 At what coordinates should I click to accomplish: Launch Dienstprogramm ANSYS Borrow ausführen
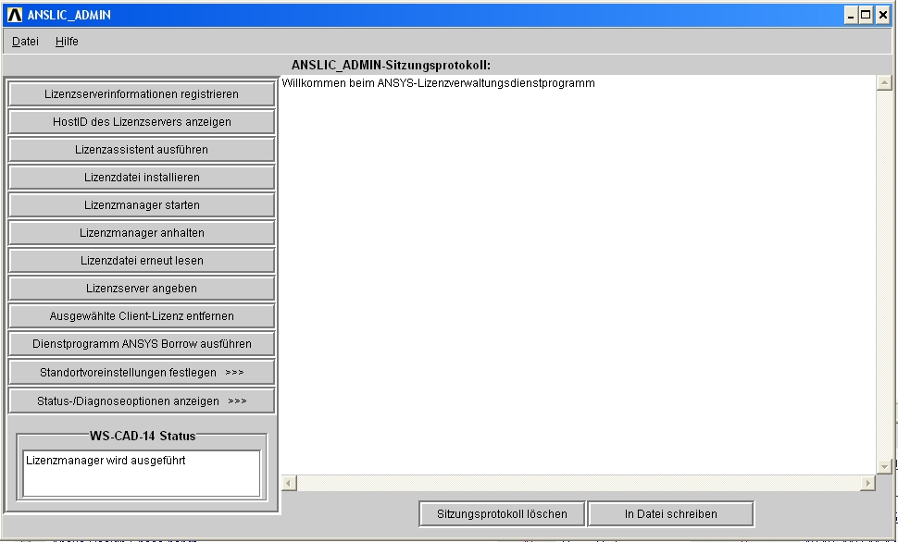142,344
